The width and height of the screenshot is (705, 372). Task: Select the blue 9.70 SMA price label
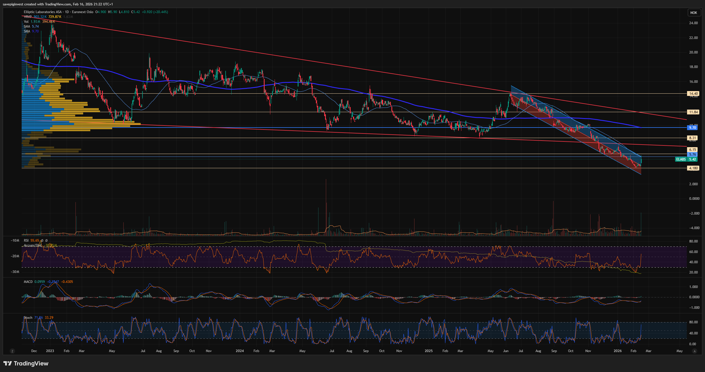(692, 128)
